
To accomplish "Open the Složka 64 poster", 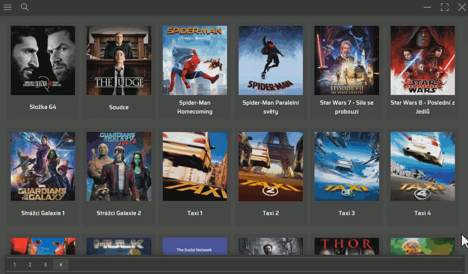I will pos(43,60).
